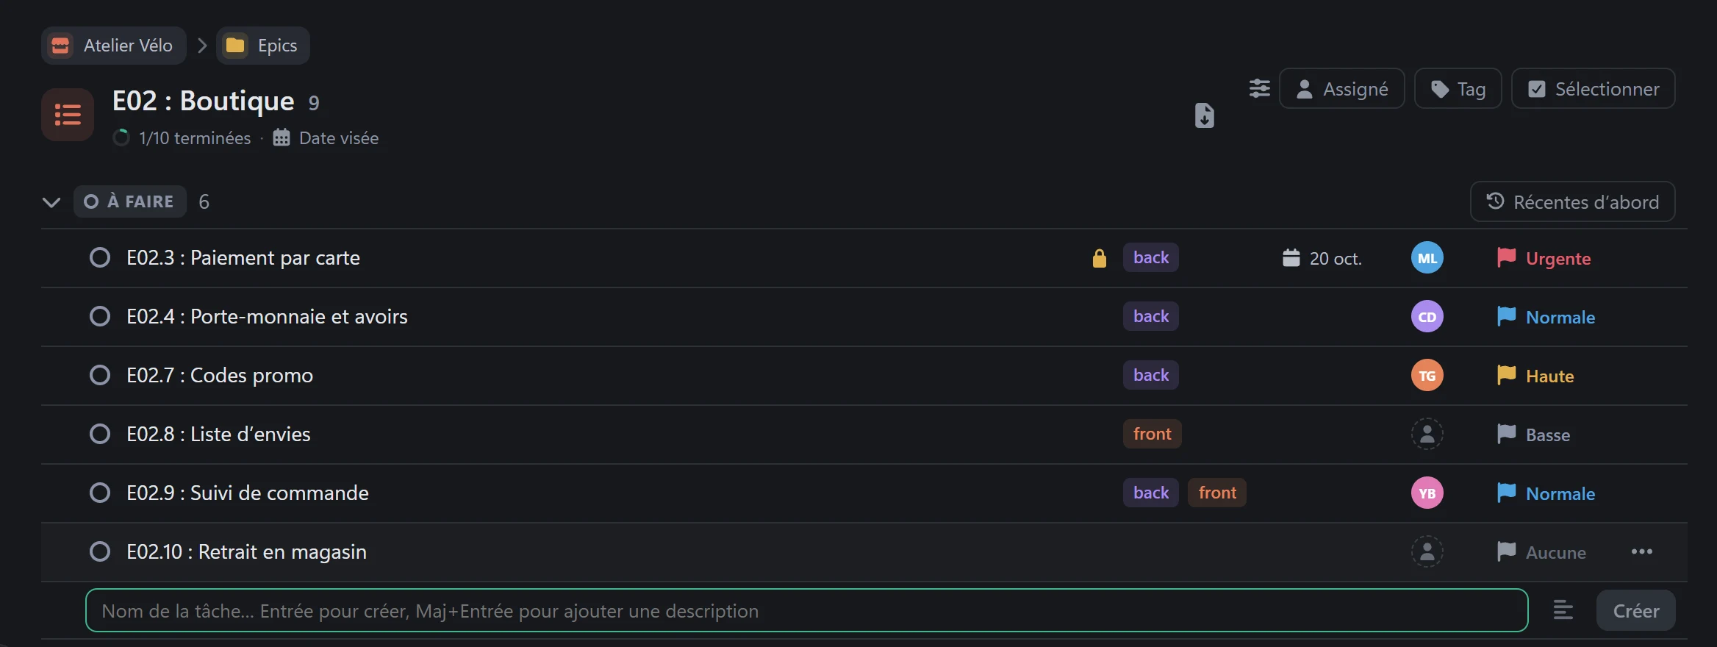Mark E02.4 Porte-monnaie et avoirs as done
This screenshot has height=647, width=1717.
(x=100, y=317)
